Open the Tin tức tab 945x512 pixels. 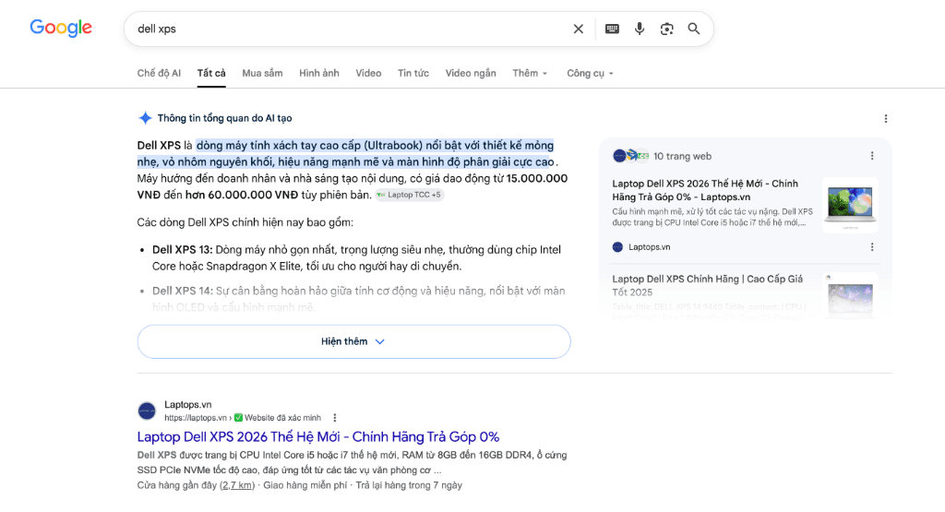pos(413,73)
